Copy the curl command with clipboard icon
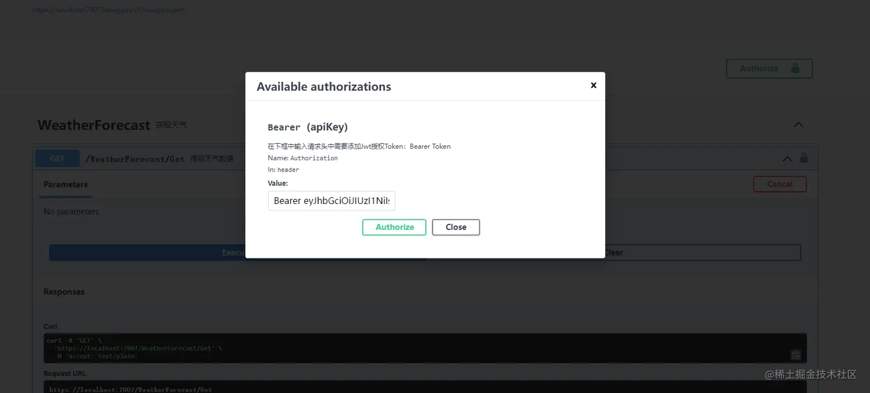Image resolution: width=870 pixels, height=393 pixels. coord(796,355)
